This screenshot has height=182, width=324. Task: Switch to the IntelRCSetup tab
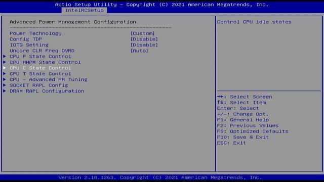85,10
